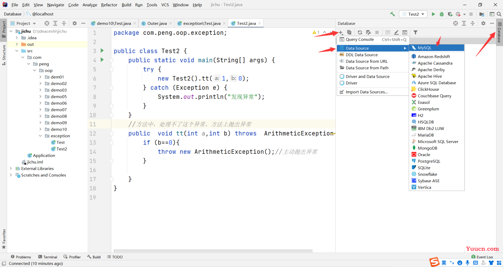The height and width of the screenshot is (267, 503).
Task: Click the green Run button for Test2
Action: point(433,14)
